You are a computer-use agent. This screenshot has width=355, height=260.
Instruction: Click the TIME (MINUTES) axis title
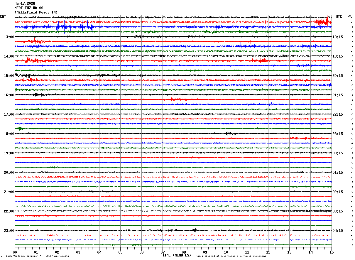pyautogui.click(x=177, y=255)
